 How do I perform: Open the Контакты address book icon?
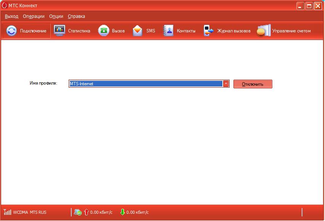click(168, 30)
